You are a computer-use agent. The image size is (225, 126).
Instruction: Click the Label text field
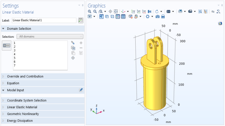coord(44,20)
